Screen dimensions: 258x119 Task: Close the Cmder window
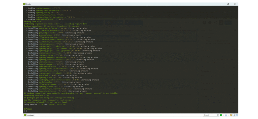coord(234,4)
